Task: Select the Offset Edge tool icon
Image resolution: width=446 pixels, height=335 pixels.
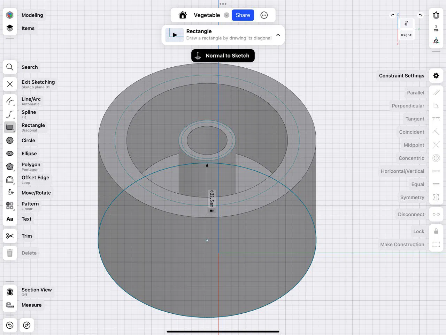Action: (x=10, y=180)
